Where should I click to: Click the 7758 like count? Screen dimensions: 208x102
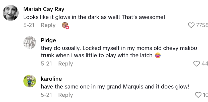pos(202,25)
